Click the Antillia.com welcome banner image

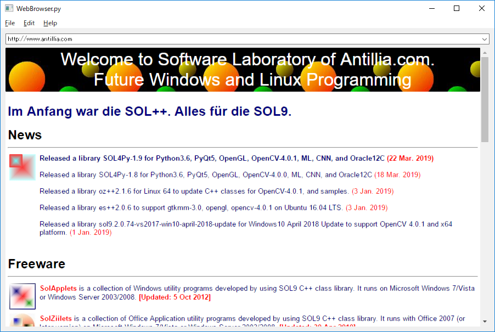(243, 70)
